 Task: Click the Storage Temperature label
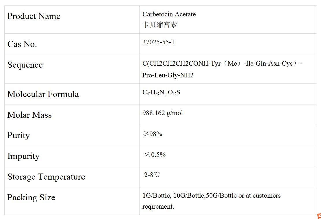coord(46,177)
